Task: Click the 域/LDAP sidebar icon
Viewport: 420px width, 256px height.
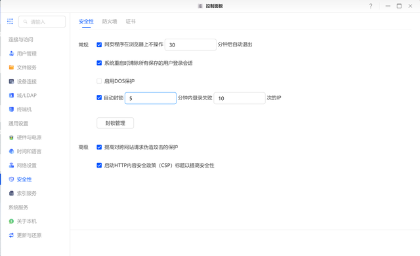Action: point(11,96)
